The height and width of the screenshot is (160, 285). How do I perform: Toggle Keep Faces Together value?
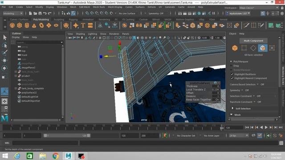pyautogui.click(x=216, y=100)
